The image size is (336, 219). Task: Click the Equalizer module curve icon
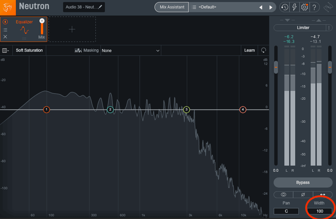point(24,30)
